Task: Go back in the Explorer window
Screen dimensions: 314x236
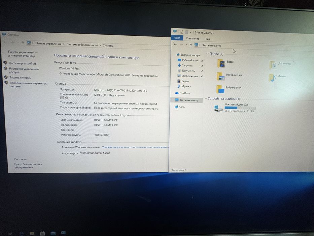Action: coord(175,45)
